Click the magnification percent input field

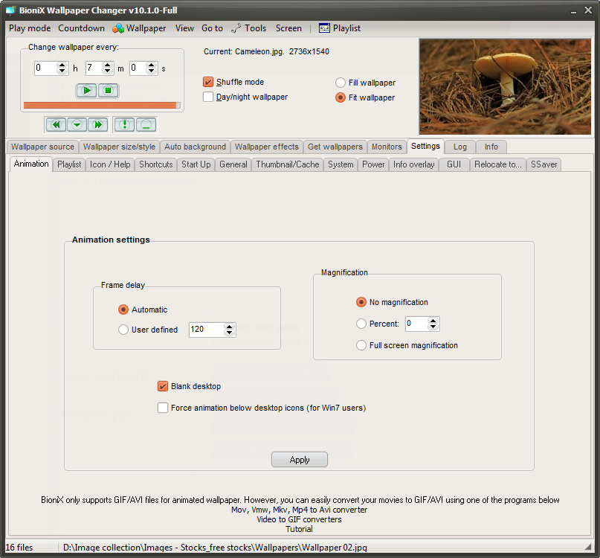point(416,324)
